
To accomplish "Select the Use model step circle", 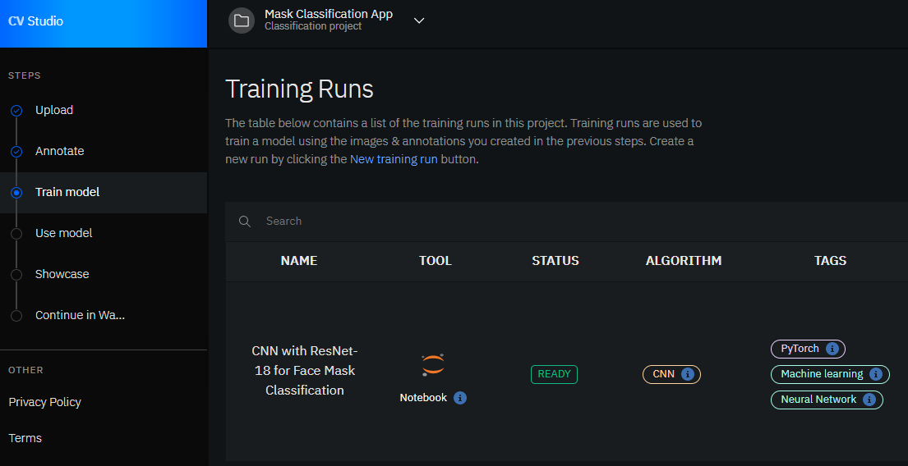I will 16,234.
